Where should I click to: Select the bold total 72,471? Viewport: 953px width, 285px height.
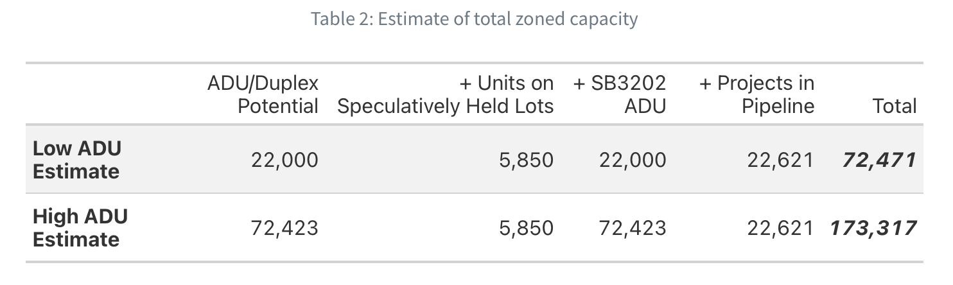click(879, 160)
